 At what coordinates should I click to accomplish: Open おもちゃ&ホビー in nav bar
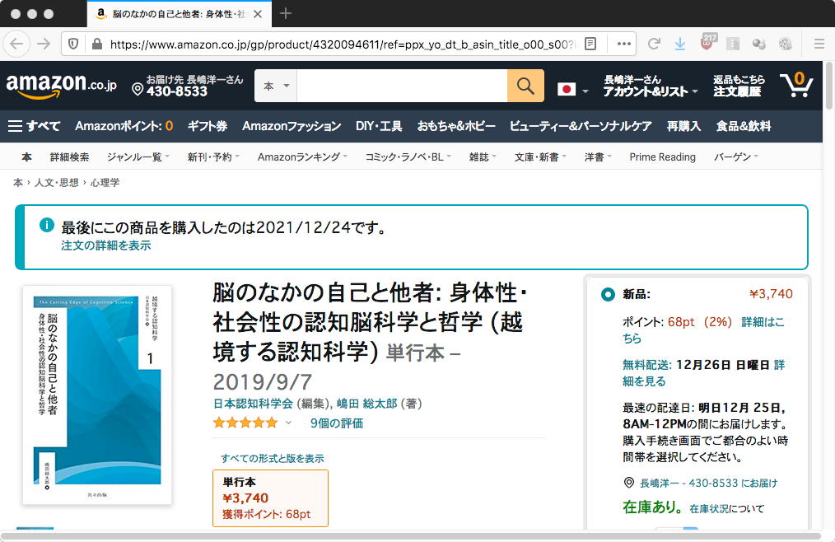click(456, 126)
